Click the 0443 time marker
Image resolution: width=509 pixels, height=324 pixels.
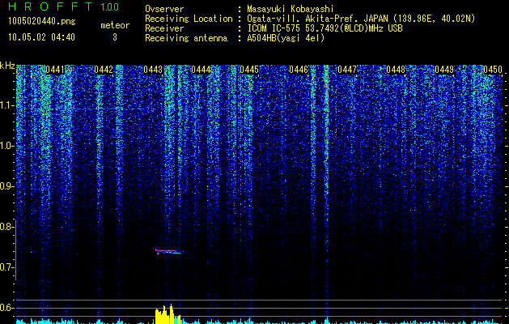click(x=153, y=70)
